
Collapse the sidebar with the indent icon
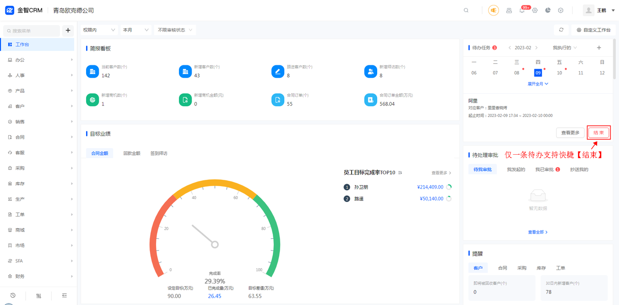click(64, 295)
